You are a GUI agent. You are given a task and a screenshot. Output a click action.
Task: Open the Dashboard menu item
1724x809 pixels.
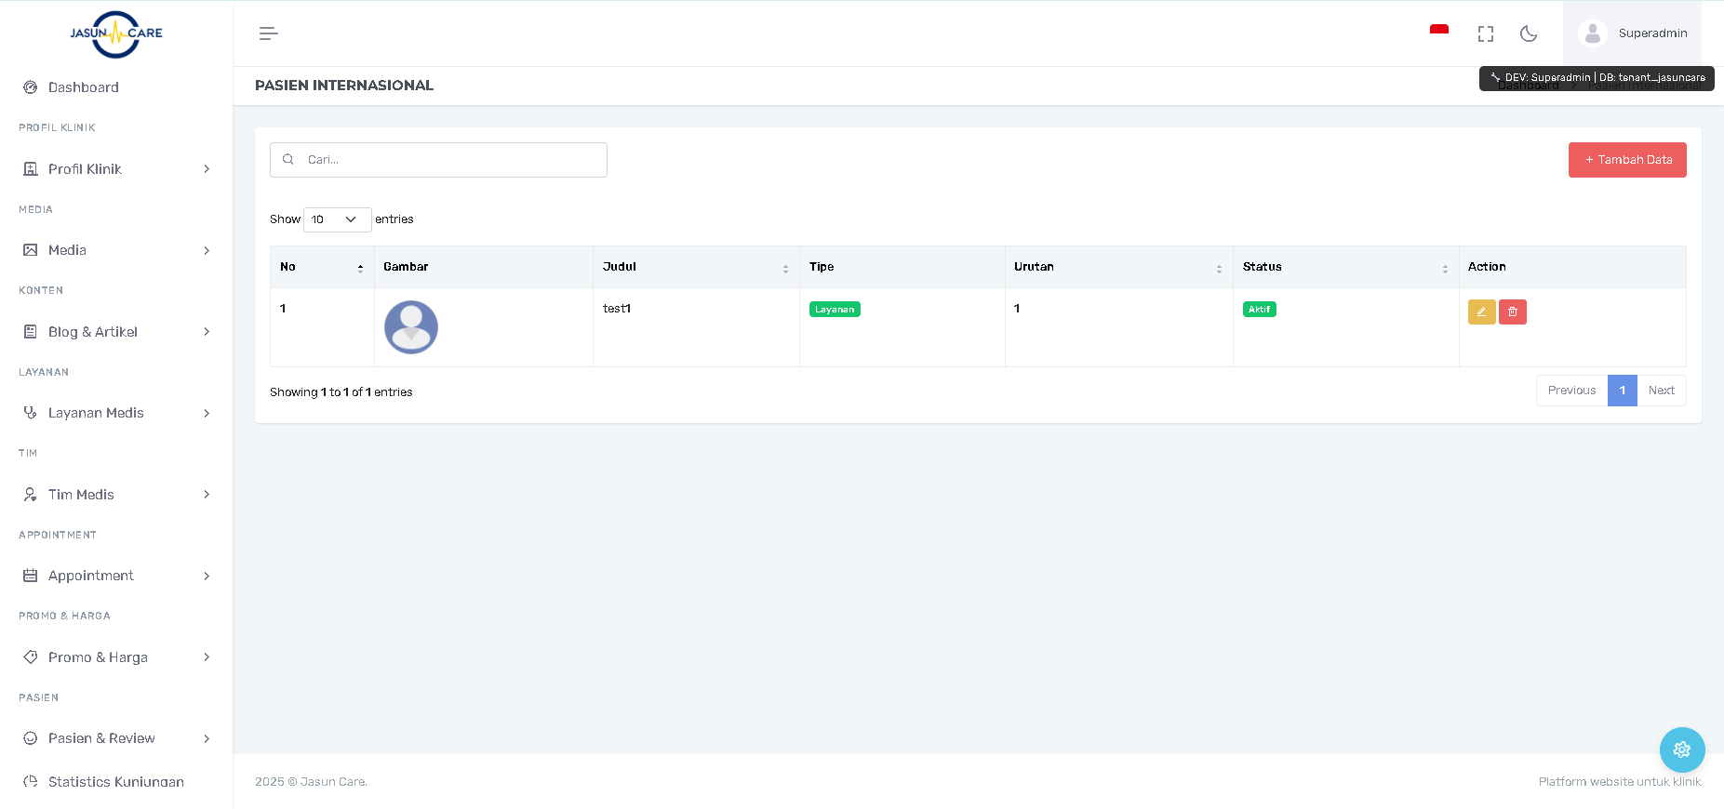[84, 87]
